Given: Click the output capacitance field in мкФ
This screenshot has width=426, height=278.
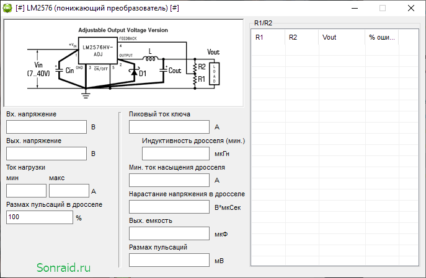Looking at the screenshot, I should (x=169, y=233).
